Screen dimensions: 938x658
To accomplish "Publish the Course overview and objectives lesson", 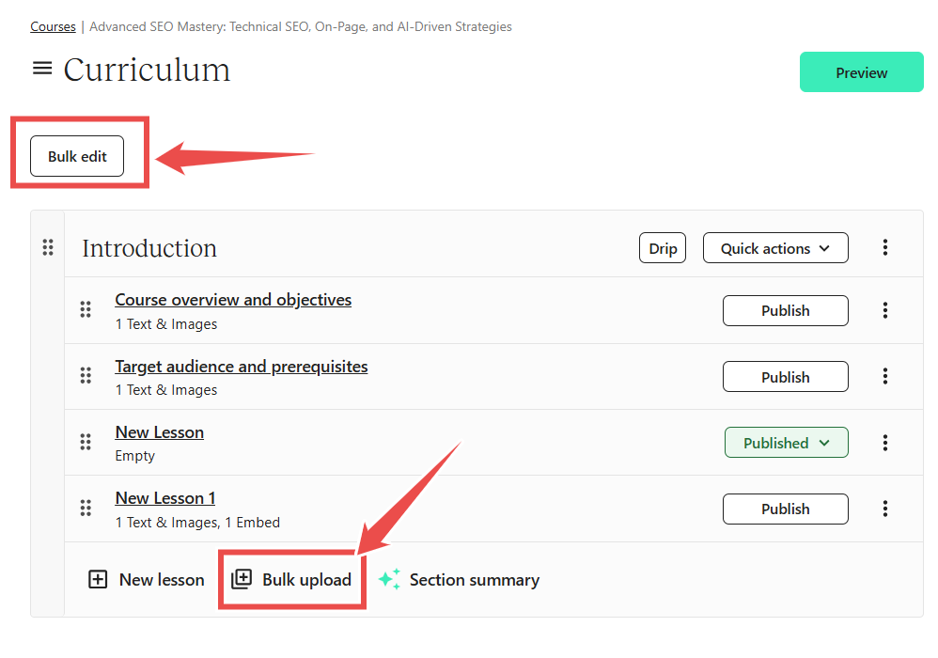I will point(786,310).
